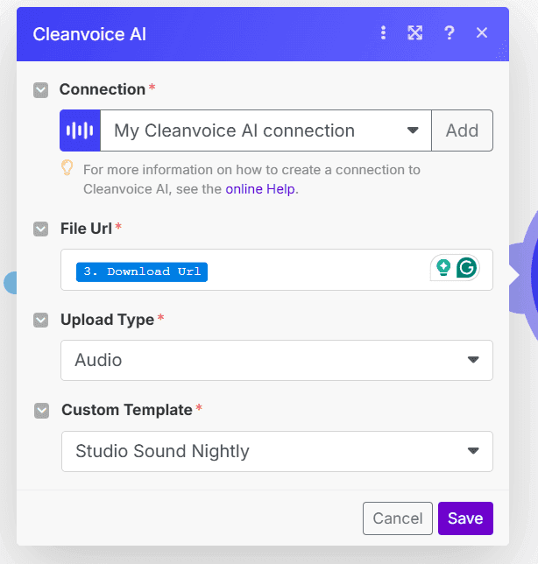
Task: Click the green lightbulb icon in File Url
Action: coord(443,268)
